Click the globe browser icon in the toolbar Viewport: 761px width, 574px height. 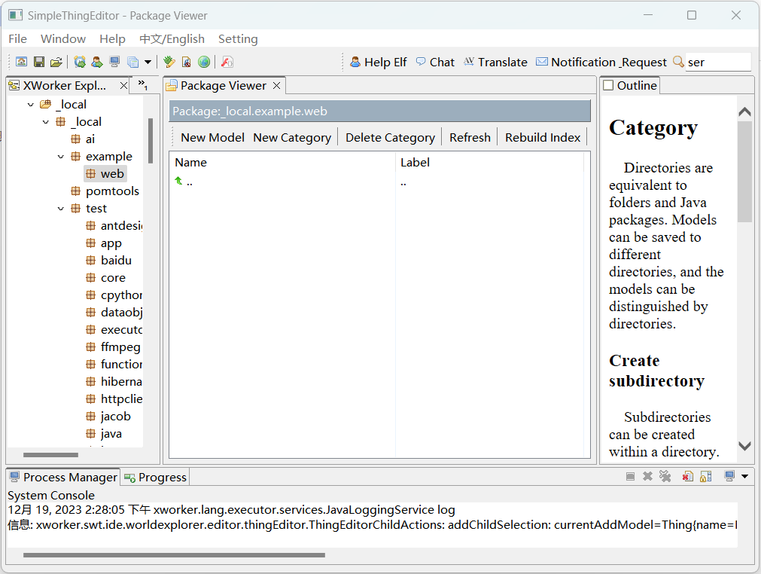click(x=204, y=62)
